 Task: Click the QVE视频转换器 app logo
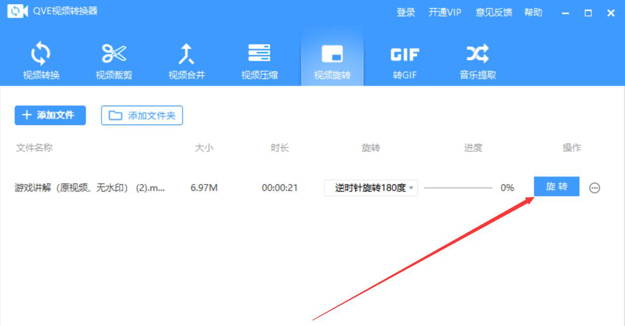pos(17,12)
